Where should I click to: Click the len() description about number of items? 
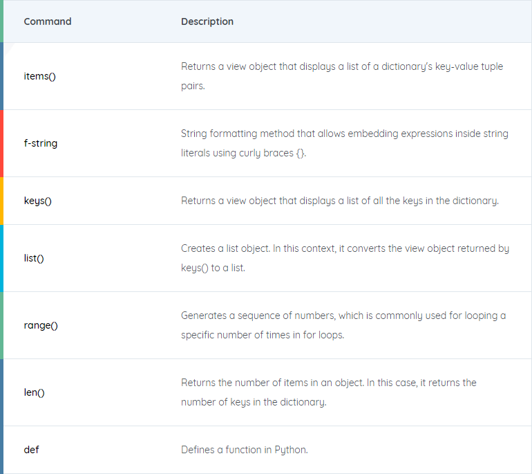(x=328, y=392)
